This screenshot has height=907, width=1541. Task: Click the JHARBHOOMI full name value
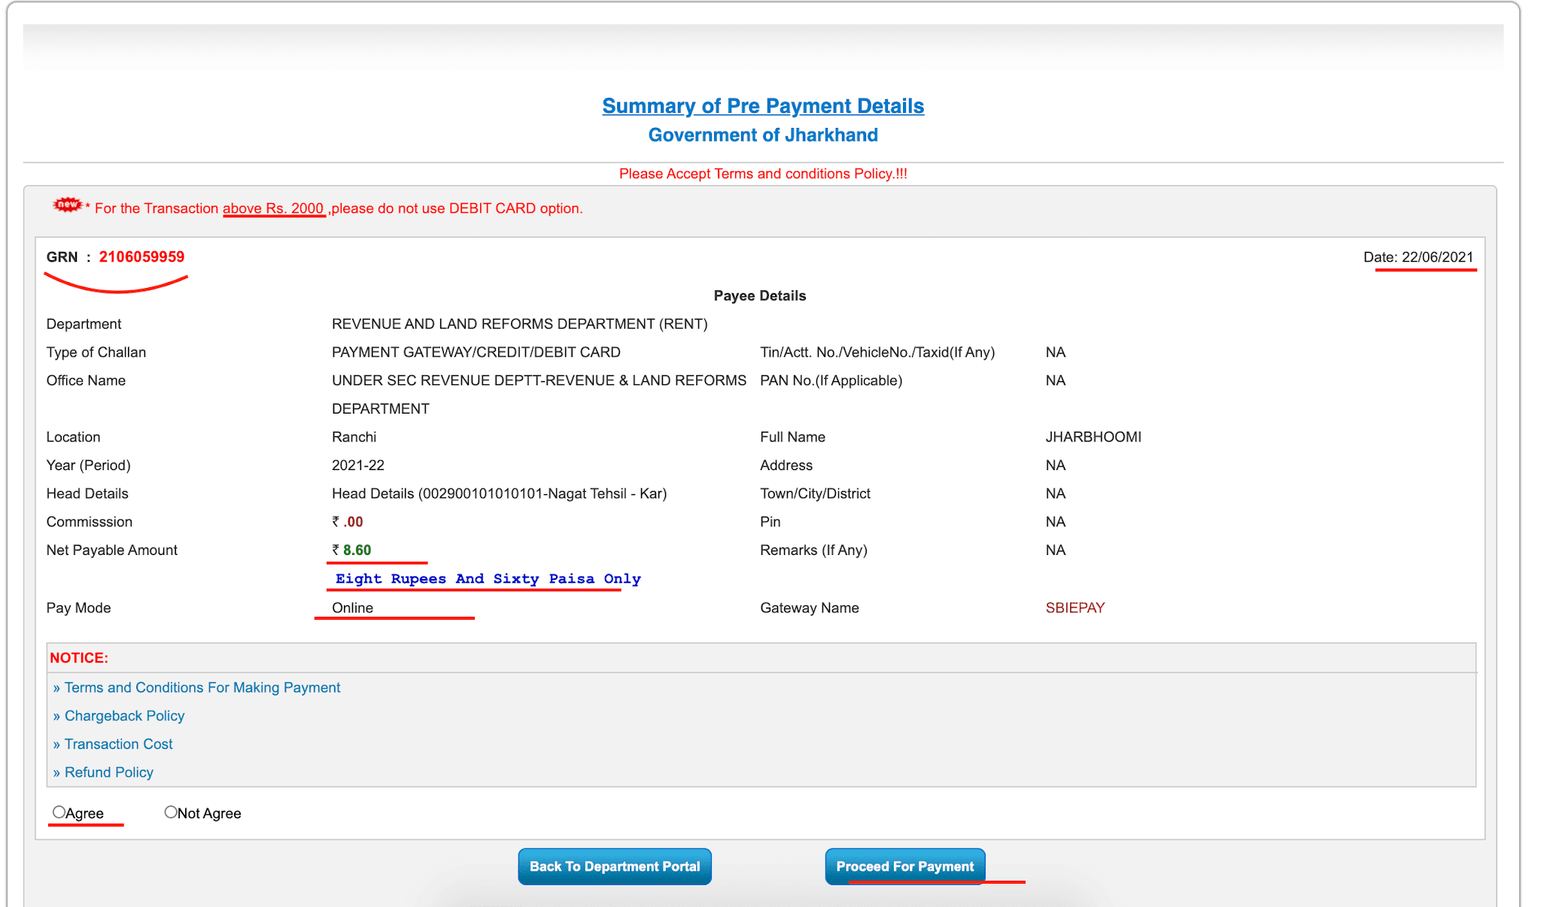1093,437
